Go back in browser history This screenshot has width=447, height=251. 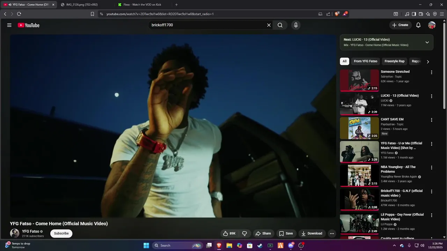(5, 14)
